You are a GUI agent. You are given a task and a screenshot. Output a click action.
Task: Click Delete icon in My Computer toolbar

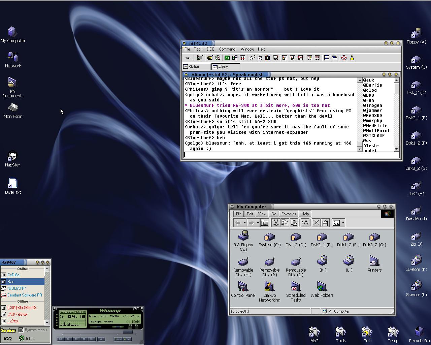pyautogui.click(x=316, y=223)
